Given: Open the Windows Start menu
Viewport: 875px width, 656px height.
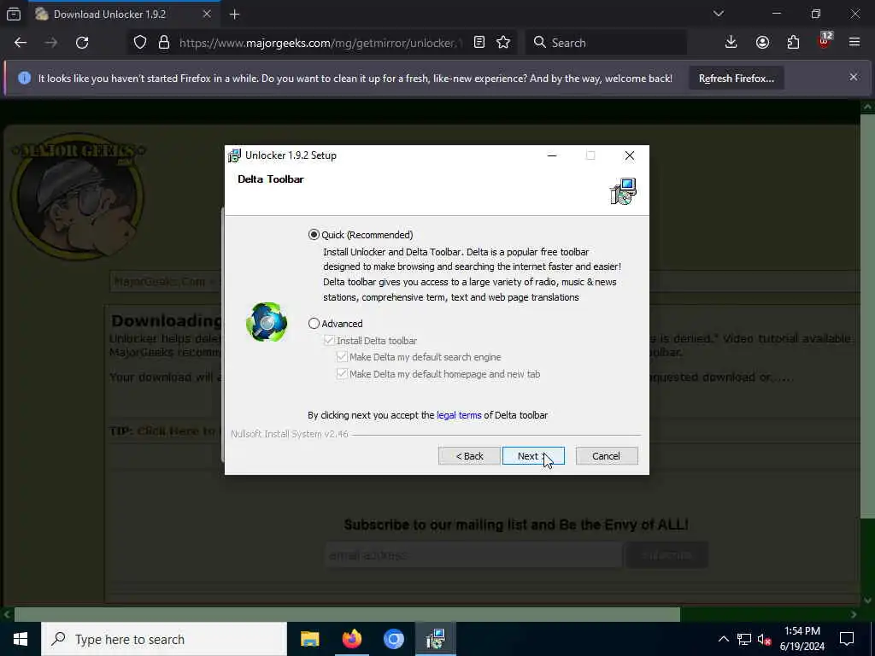Looking at the screenshot, I should [x=21, y=639].
